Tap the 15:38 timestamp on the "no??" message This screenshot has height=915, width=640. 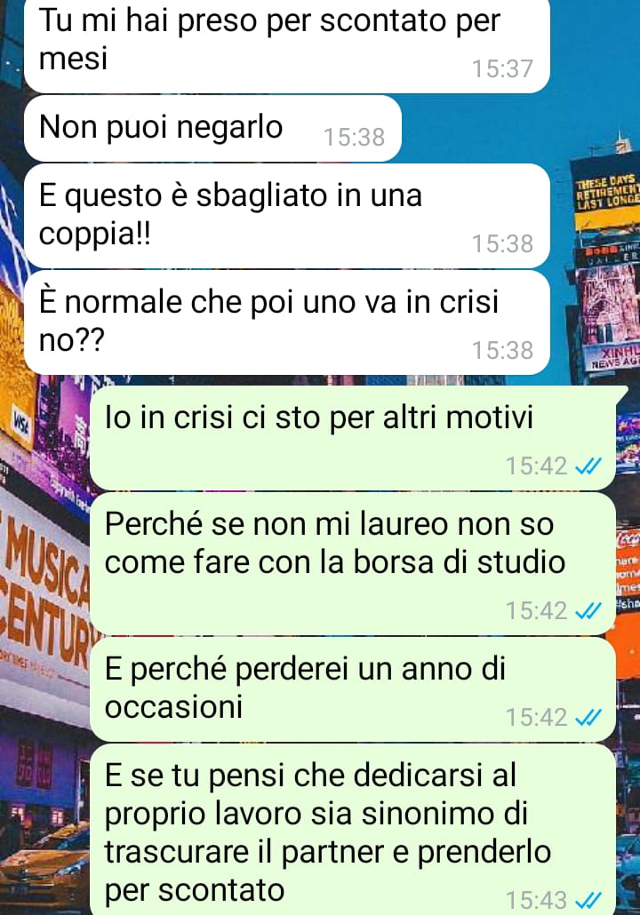tap(502, 351)
